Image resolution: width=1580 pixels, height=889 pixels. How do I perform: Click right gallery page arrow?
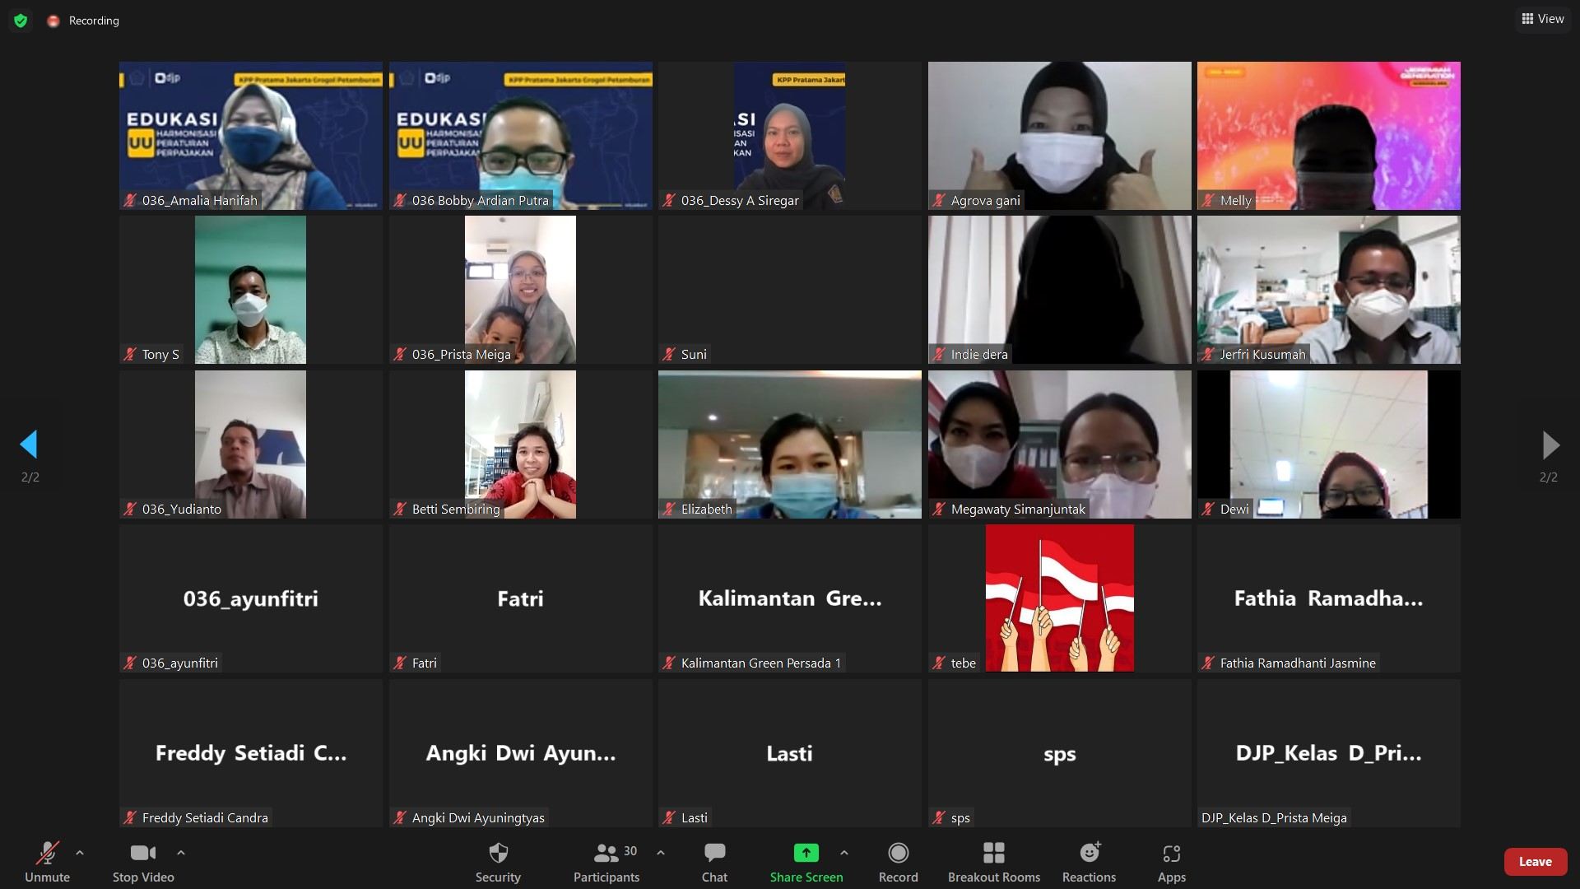pos(1550,444)
